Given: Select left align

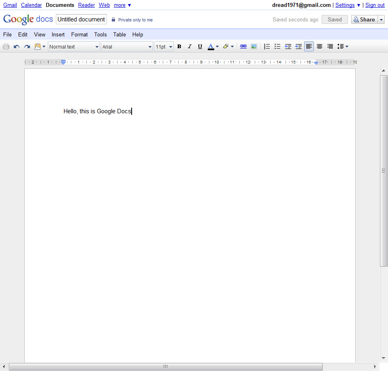Looking at the screenshot, I should click(x=309, y=47).
